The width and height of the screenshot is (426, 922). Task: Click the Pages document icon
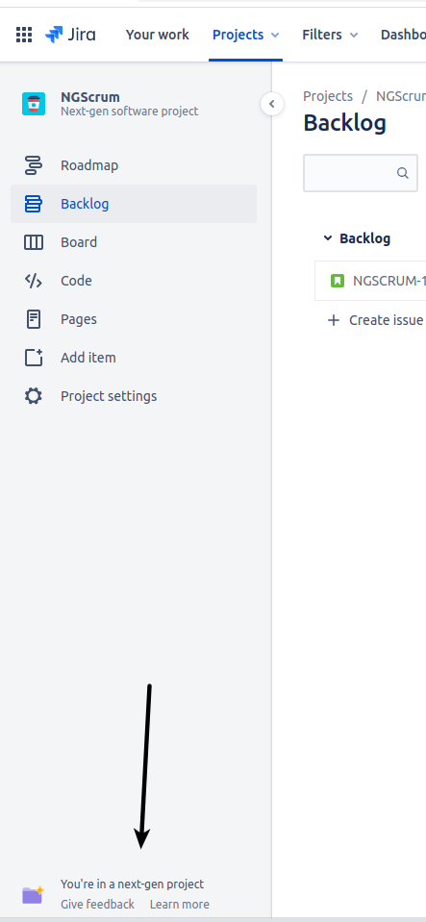point(34,319)
